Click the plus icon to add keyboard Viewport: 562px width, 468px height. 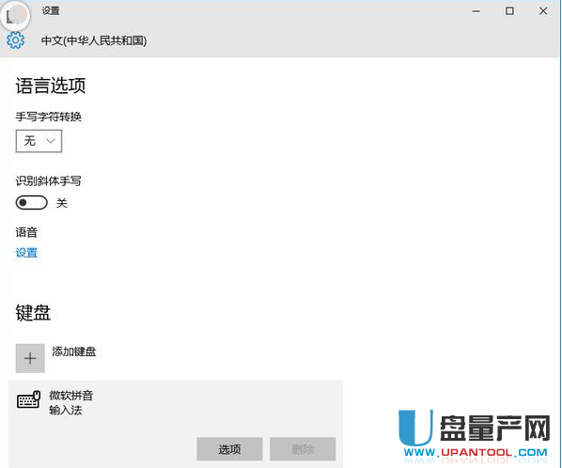click(x=30, y=358)
